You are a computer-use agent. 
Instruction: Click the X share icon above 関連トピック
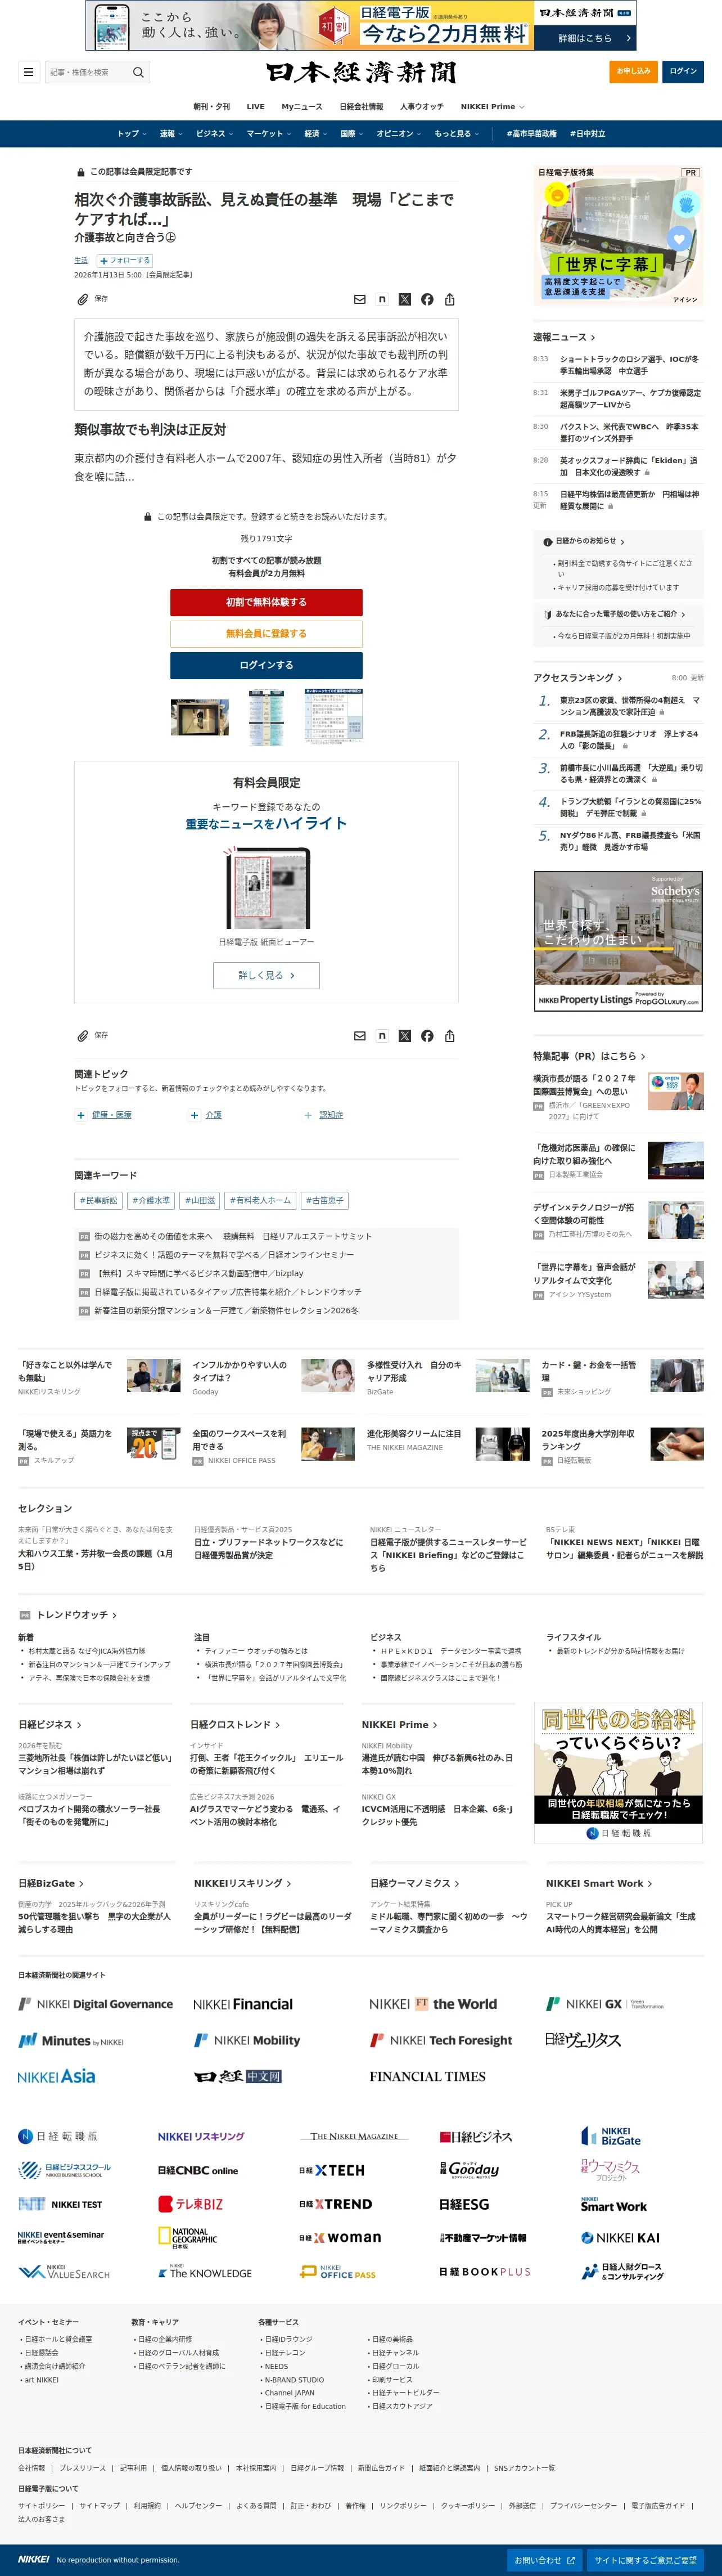[405, 1036]
